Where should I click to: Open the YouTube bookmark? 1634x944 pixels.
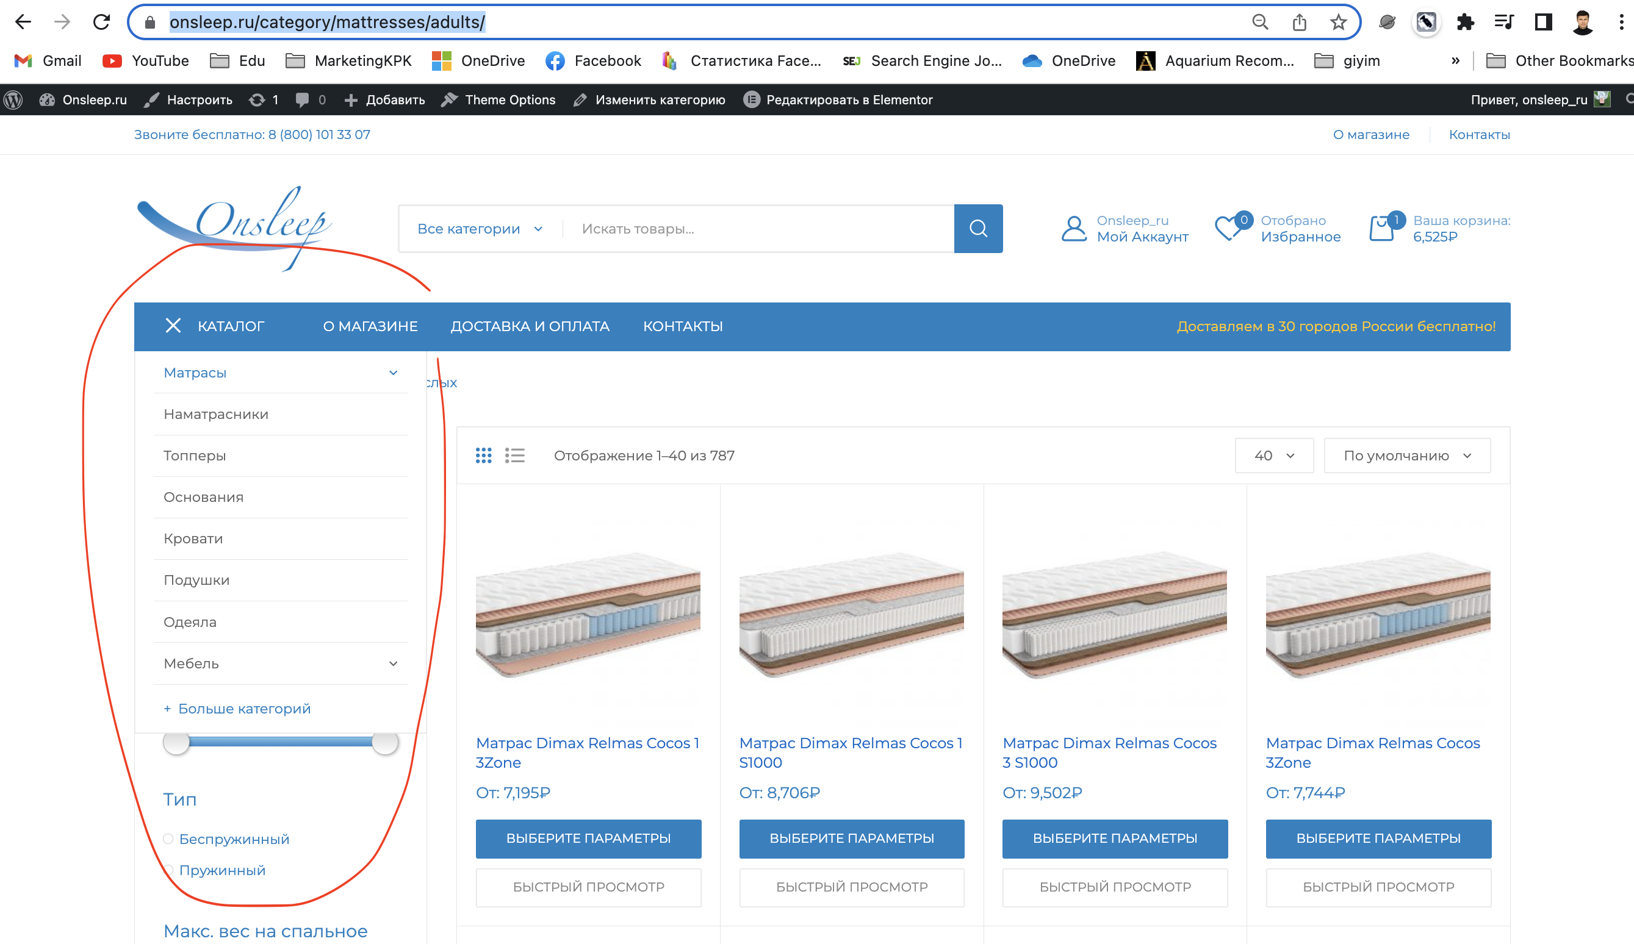click(146, 61)
